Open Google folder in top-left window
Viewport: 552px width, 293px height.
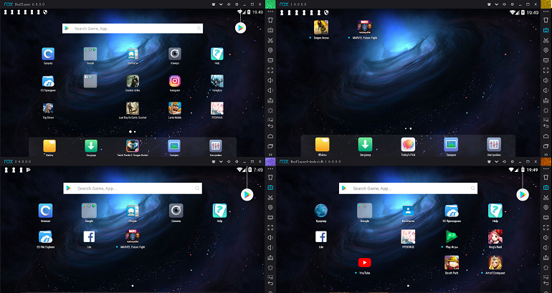(x=90, y=54)
